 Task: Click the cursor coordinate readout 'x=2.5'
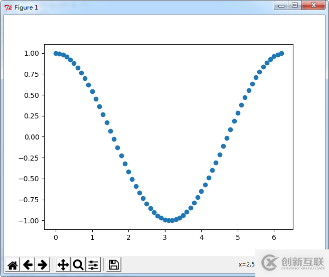[247, 264]
